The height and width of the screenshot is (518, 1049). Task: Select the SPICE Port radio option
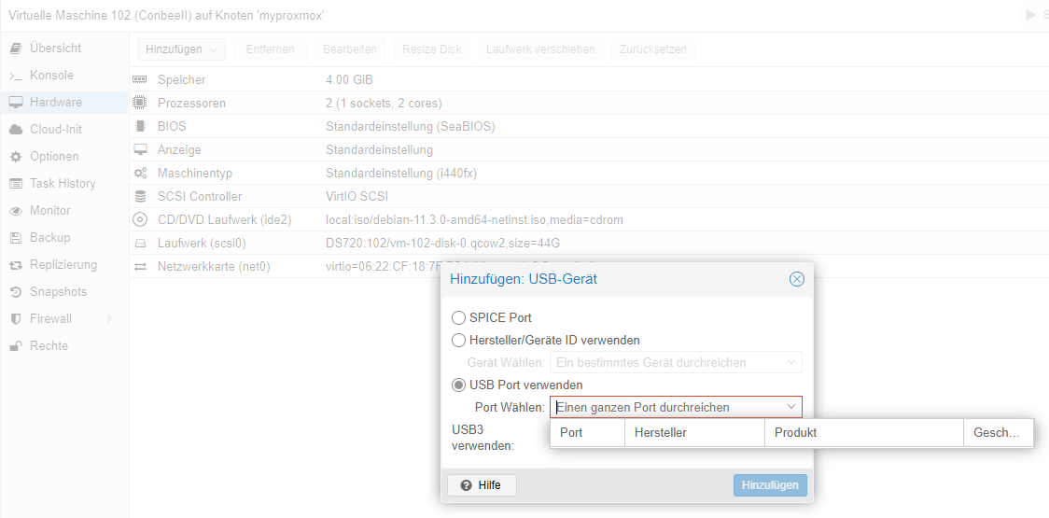tap(458, 318)
